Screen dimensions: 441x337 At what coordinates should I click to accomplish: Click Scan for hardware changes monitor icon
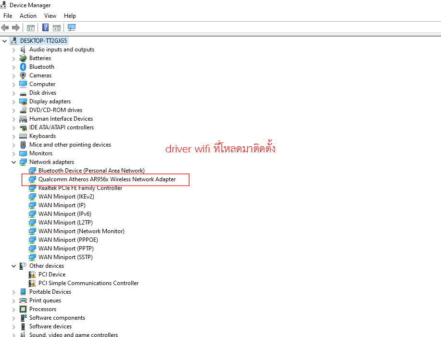pos(72,27)
